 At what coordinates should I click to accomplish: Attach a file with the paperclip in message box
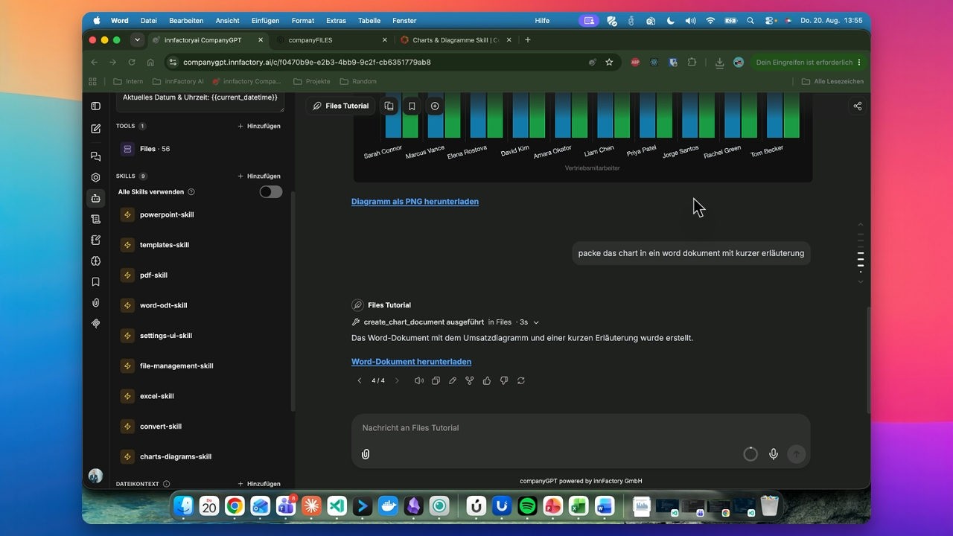point(366,454)
